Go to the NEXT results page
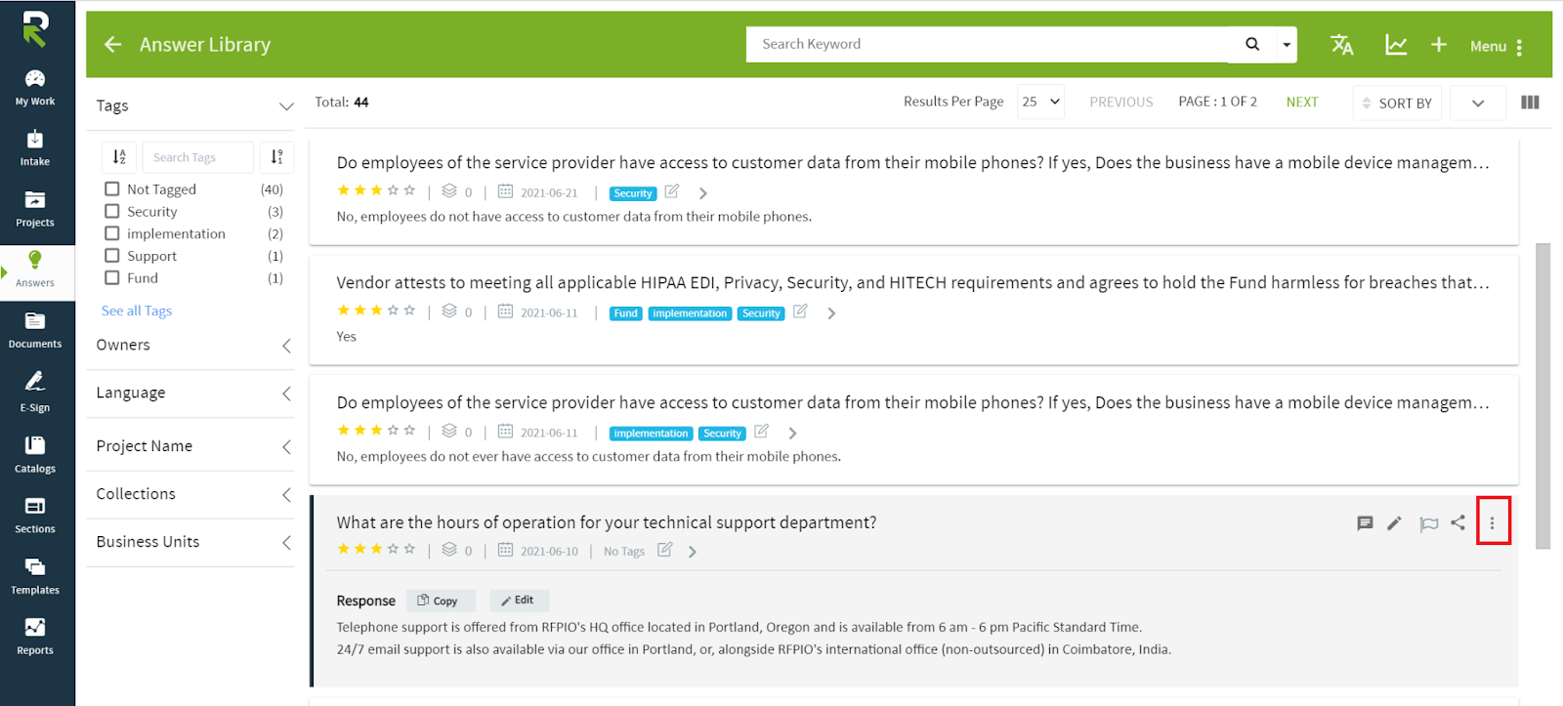 [x=1302, y=102]
